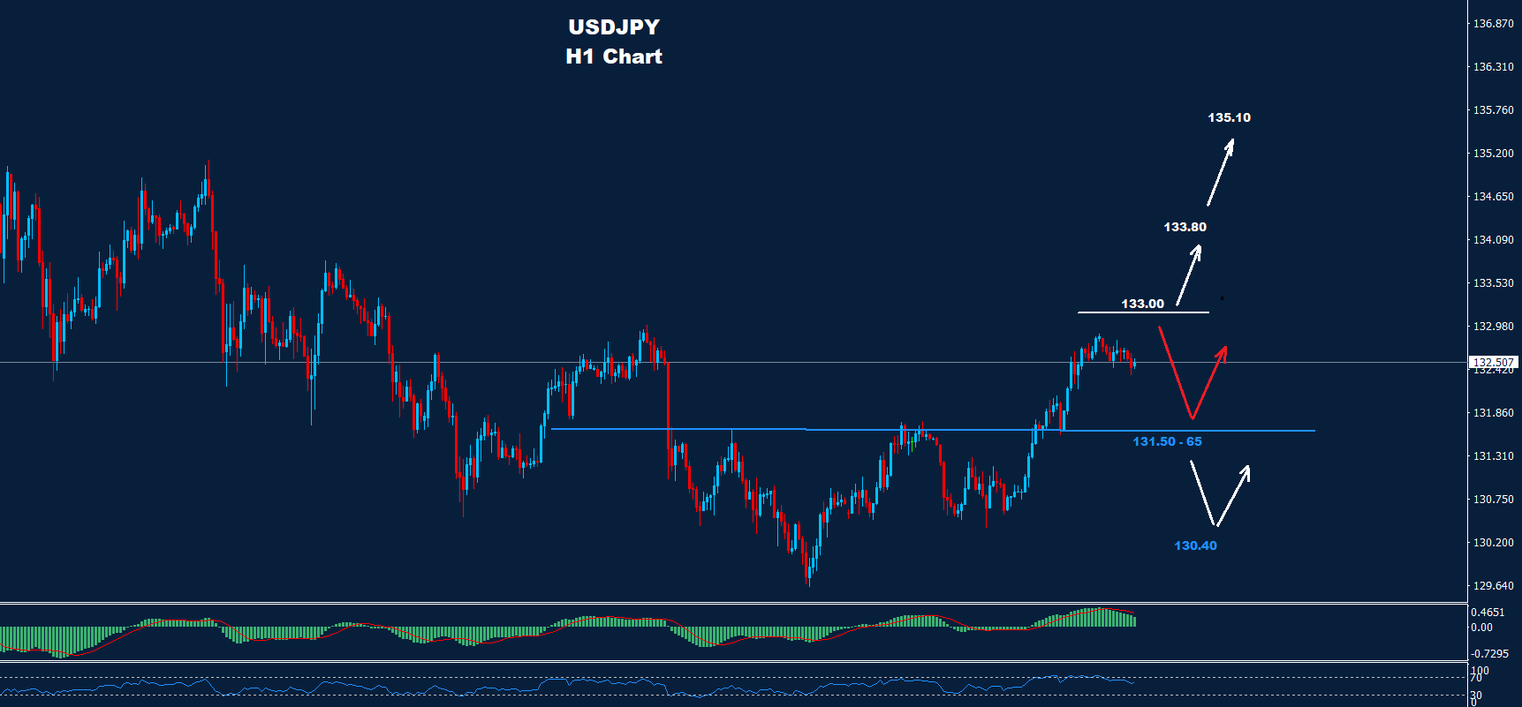Click the 129.640 price axis label
Screen dimensions: 1522x707
[x=1493, y=586]
